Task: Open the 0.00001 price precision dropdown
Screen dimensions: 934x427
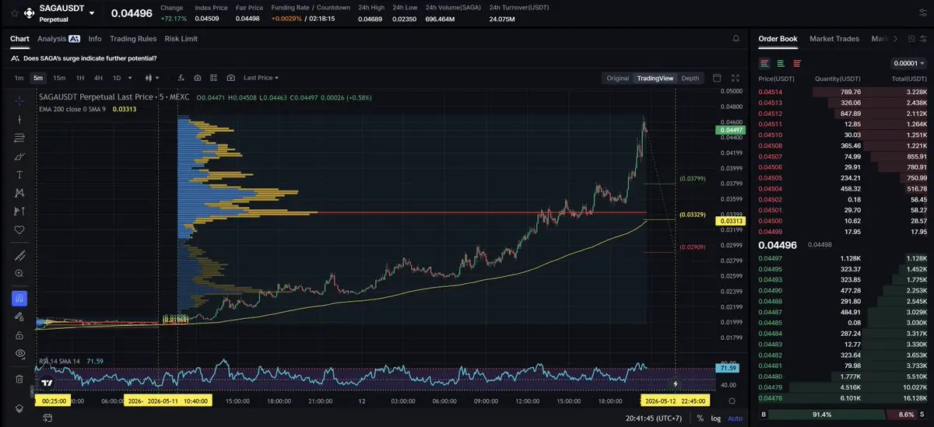Action: point(908,64)
